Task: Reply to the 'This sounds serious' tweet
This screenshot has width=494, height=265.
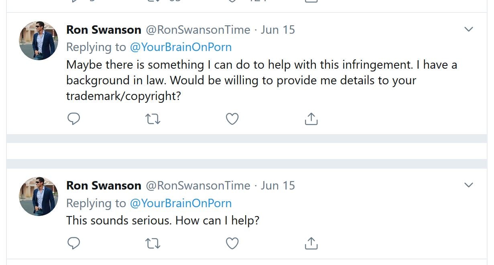Action: click(73, 243)
